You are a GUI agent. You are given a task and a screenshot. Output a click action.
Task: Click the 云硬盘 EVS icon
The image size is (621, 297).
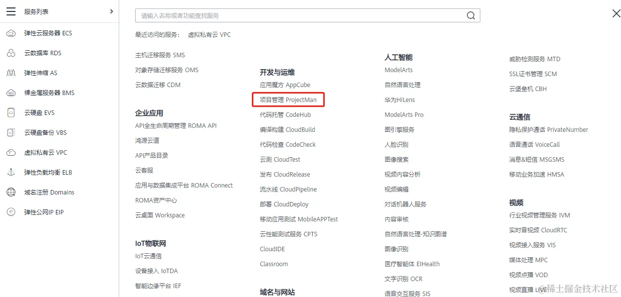pyautogui.click(x=11, y=113)
